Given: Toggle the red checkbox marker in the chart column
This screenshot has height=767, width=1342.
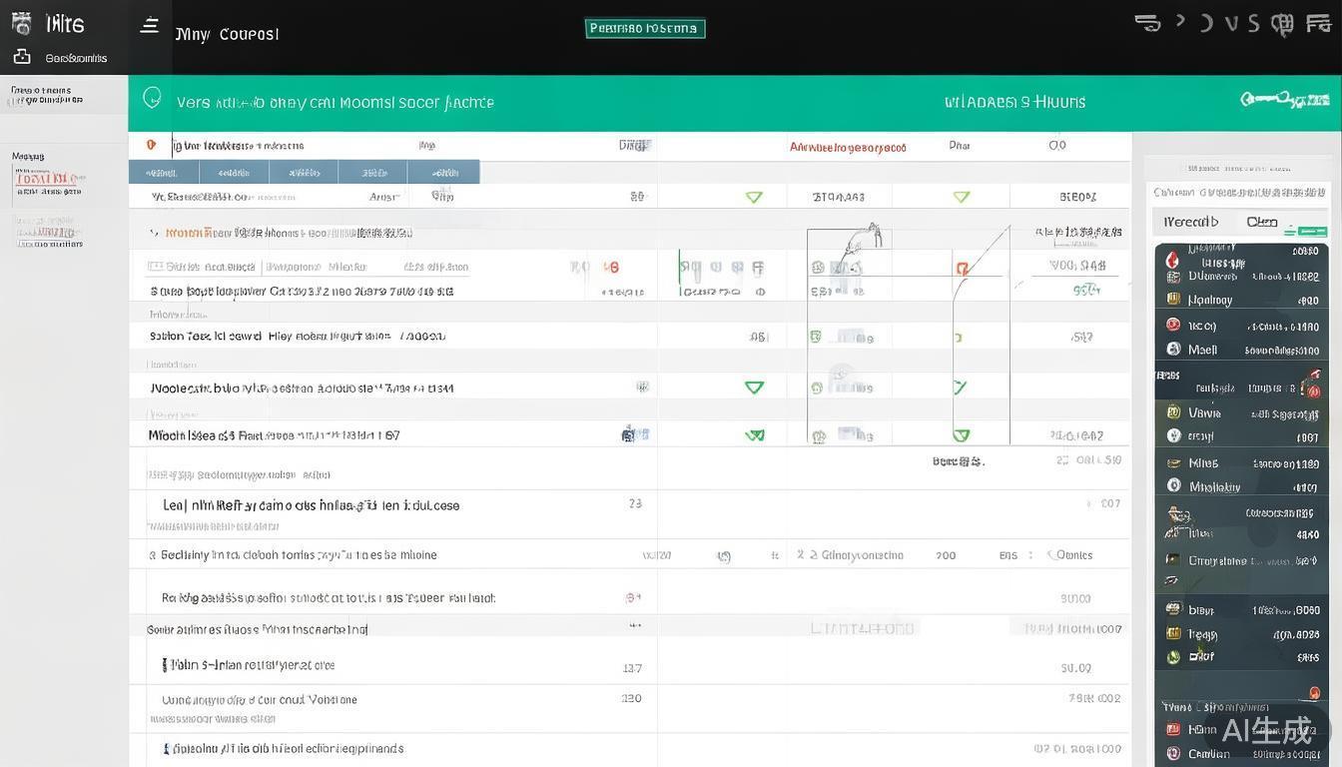Looking at the screenshot, I should tap(962, 268).
